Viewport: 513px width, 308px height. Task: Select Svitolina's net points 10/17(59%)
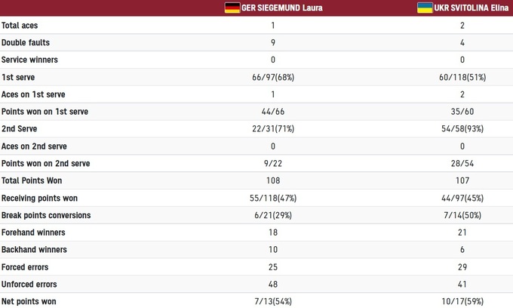(x=462, y=302)
